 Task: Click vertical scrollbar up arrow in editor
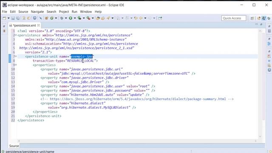(x=260, y=31)
